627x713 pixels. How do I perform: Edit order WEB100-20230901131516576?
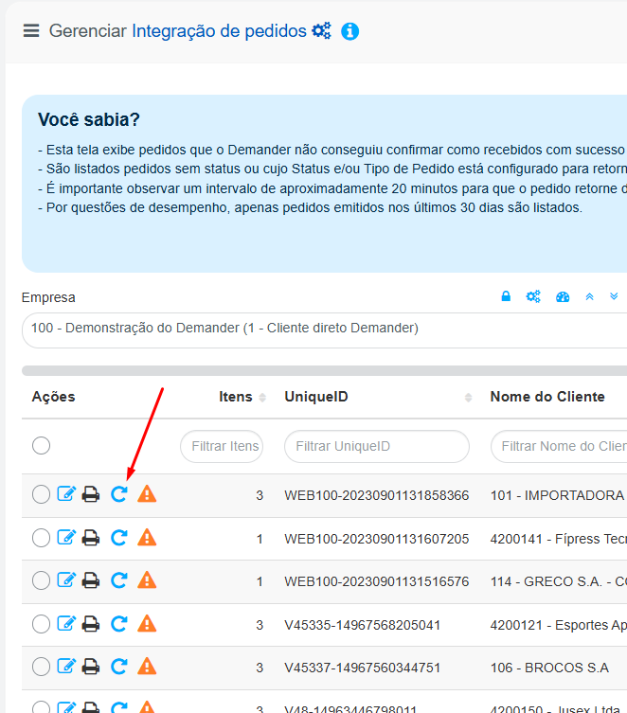pos(66,579)
